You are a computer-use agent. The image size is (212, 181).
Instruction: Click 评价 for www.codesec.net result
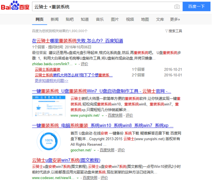[104, 178]
